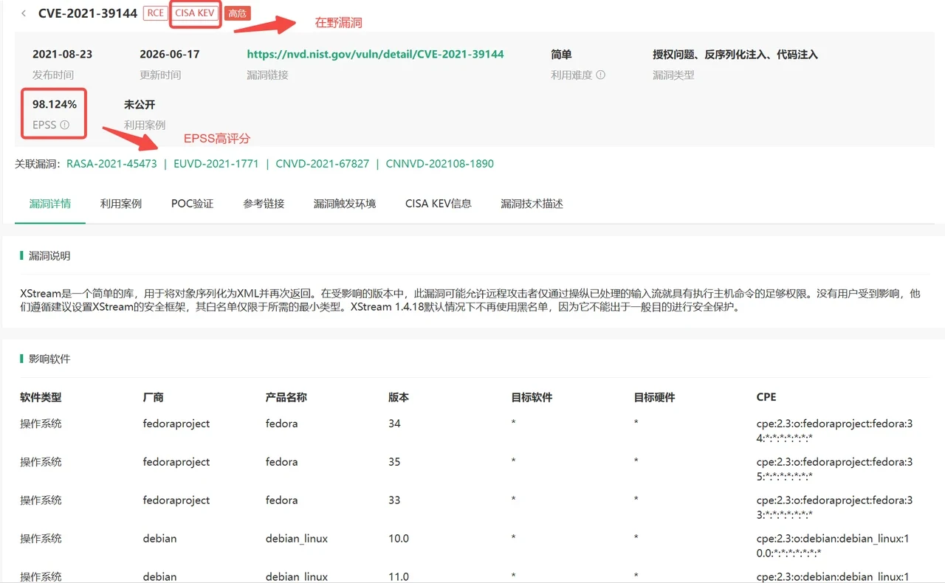Open the CISA KEV信息 tab
The image size is (945, 583).
439,204
